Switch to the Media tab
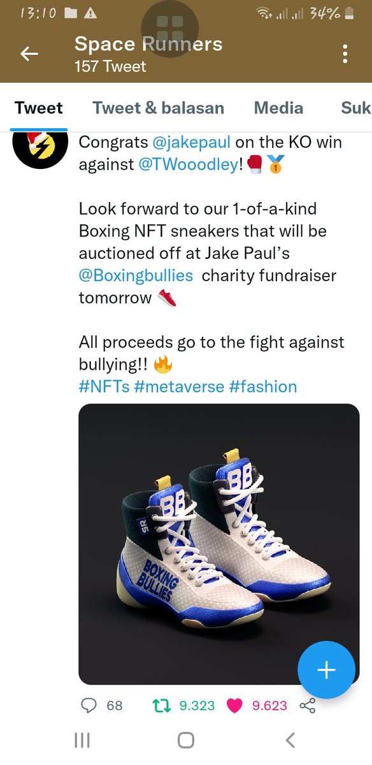This screenshot has height=765, width=372. (278, 108)
